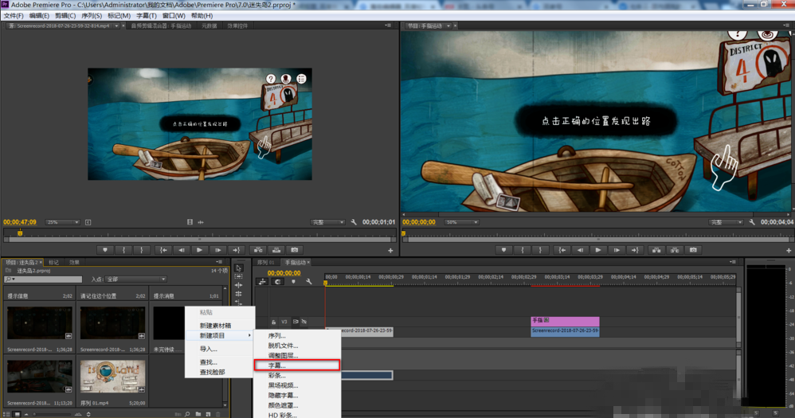
Task: Toggle track lock on V3
Action: 273,322
